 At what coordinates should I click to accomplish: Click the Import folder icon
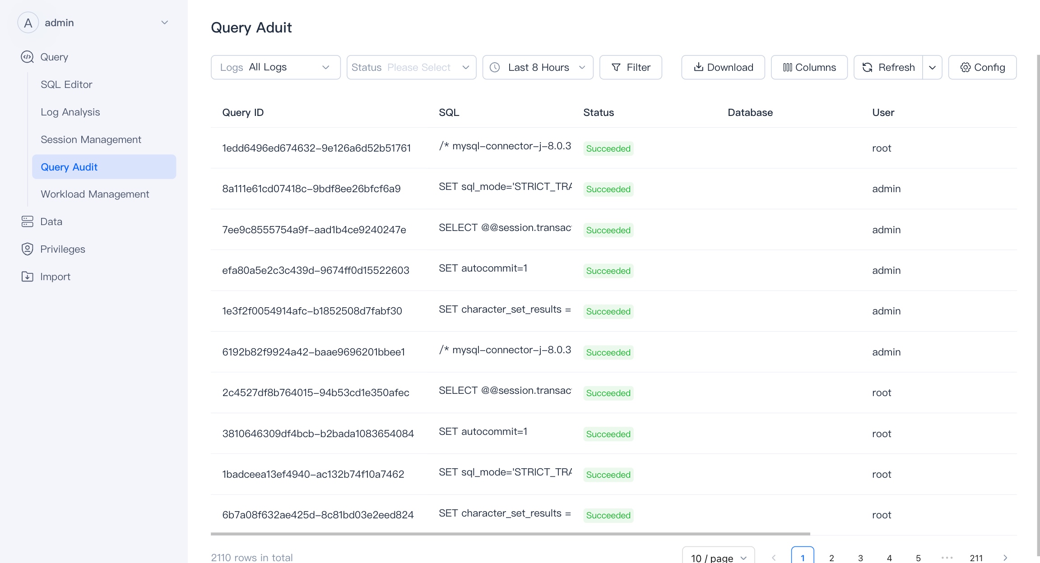[28, 277]
